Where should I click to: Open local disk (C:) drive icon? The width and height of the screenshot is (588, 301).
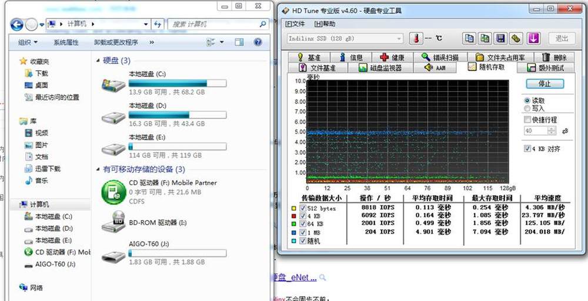click(113, 84)
